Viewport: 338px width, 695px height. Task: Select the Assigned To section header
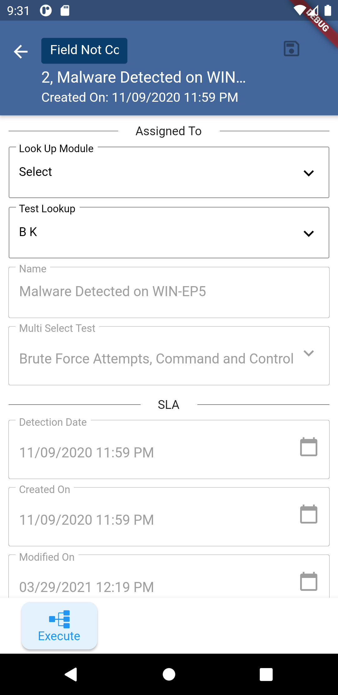coord(169,131)
